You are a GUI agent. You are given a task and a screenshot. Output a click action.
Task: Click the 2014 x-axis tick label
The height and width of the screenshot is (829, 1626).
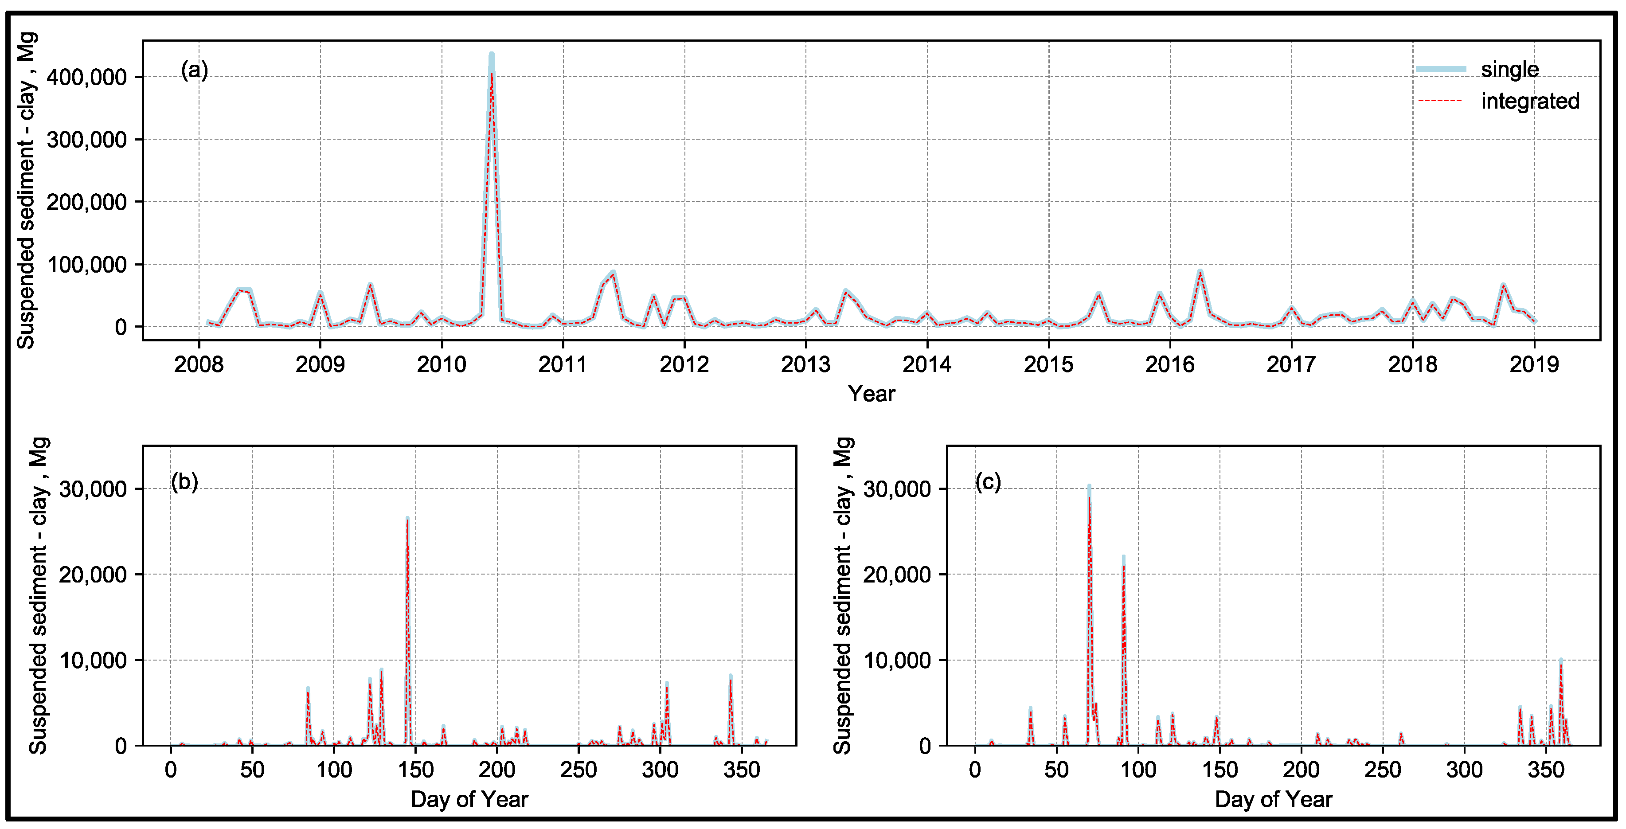[x=926, y=364]
